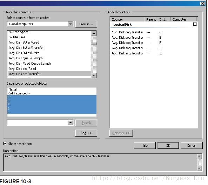This screenshot has width=208, height=185.
Task: Click description box scroll up arrow
Action: click(199, 157)
